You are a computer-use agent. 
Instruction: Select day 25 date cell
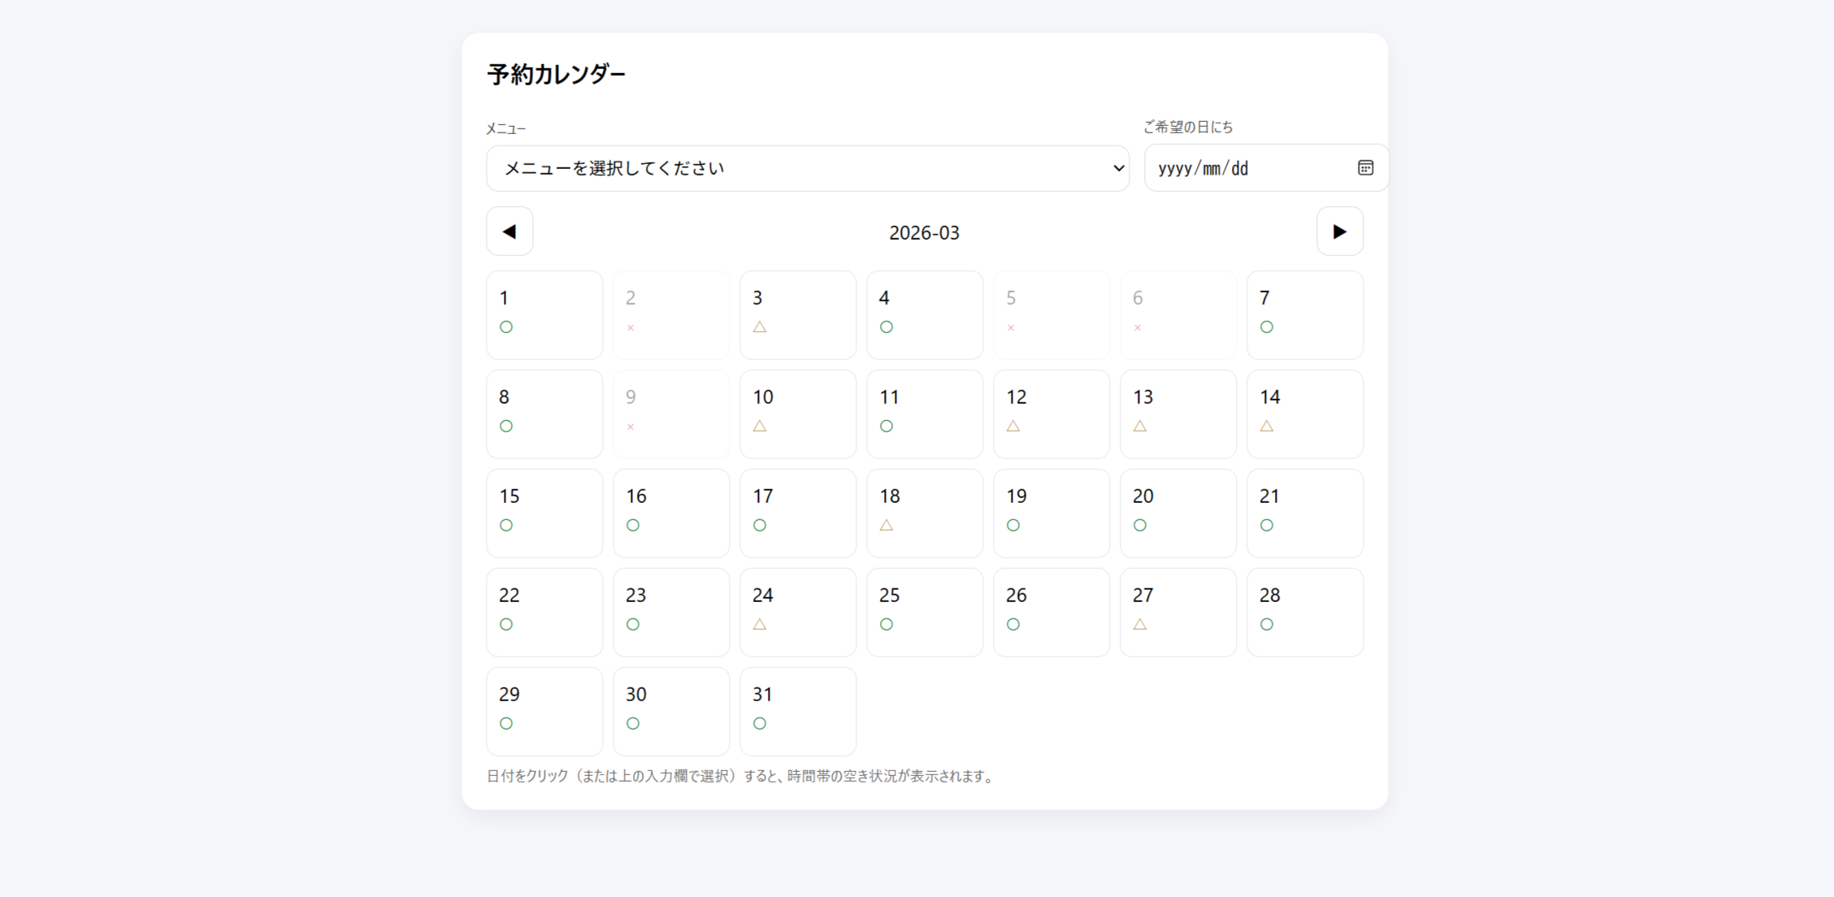(925, 613)
